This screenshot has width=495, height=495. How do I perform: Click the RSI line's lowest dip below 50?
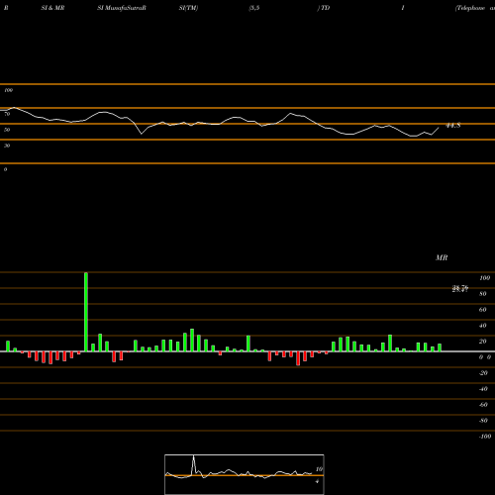(413, 136)
